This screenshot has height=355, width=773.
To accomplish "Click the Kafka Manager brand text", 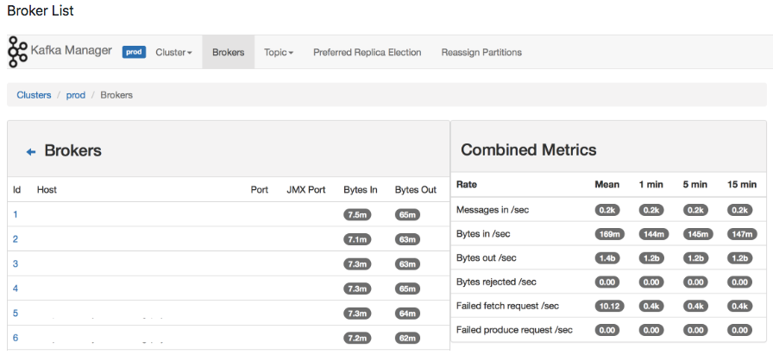I will tap(72, 50).
